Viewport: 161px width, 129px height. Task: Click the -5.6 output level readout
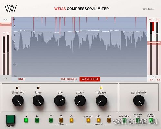pos(158,80)
